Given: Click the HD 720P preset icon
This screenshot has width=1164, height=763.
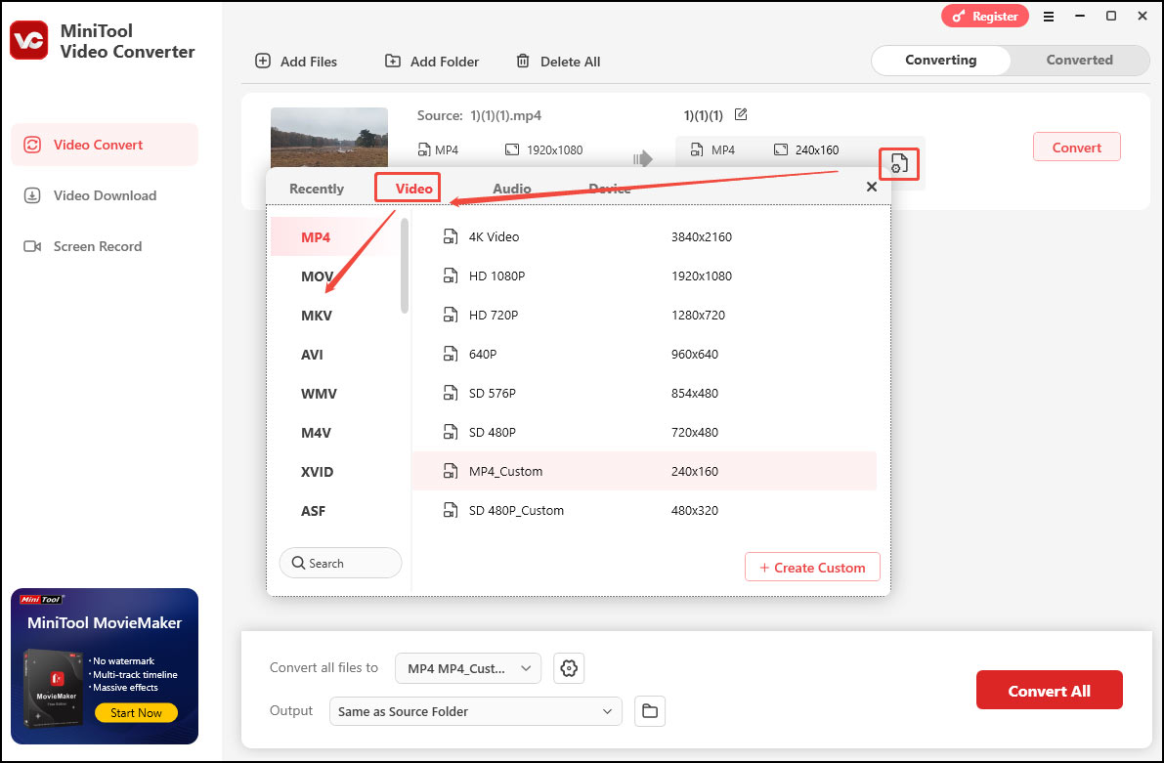Looking at the screenshot, I should 451,315.
